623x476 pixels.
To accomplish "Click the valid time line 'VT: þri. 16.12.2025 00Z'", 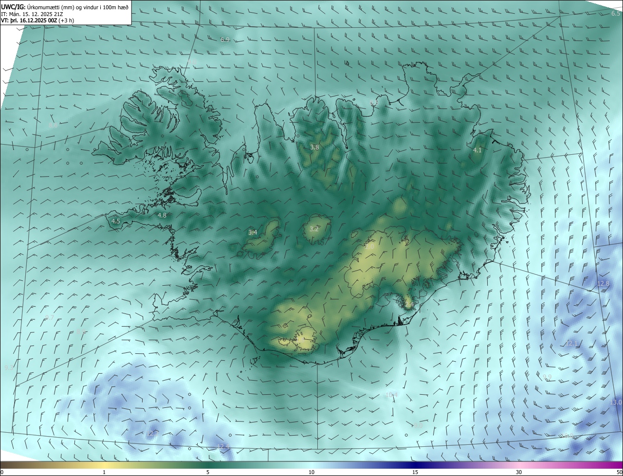I will 29,20.
